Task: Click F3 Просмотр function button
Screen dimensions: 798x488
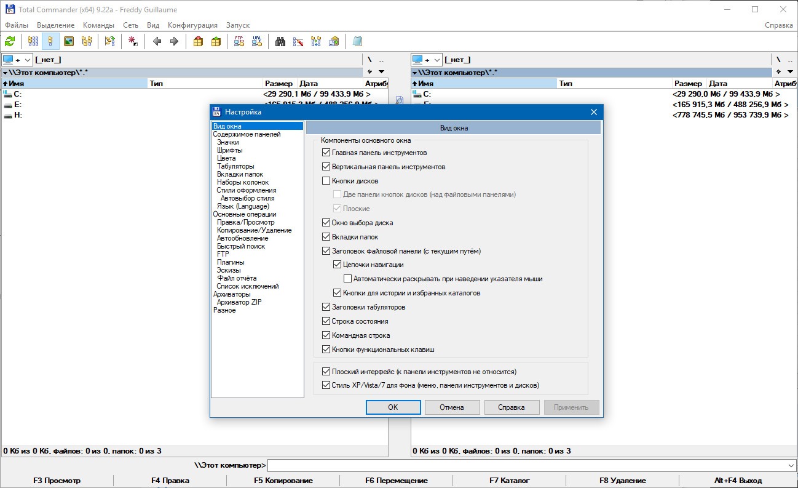Action: (x=57, y=481)
